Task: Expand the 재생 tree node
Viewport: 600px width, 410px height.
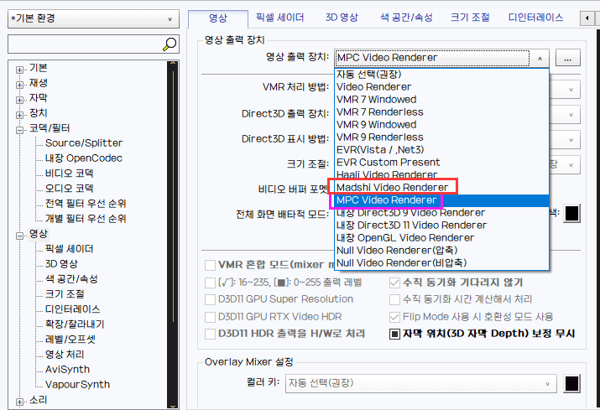Action: coord(19,85)
